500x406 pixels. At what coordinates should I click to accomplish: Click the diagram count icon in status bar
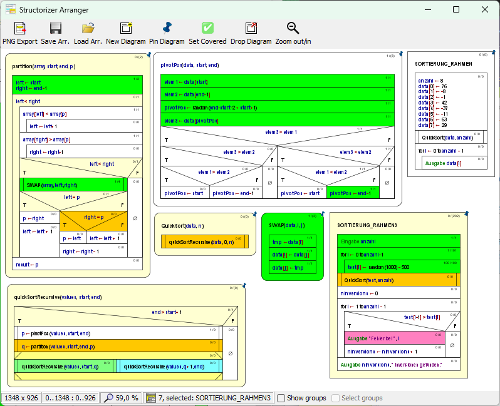tap(151, 398)
